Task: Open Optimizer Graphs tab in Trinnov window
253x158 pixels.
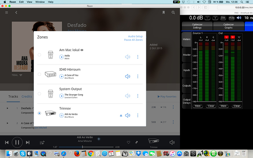Action: 228,26
